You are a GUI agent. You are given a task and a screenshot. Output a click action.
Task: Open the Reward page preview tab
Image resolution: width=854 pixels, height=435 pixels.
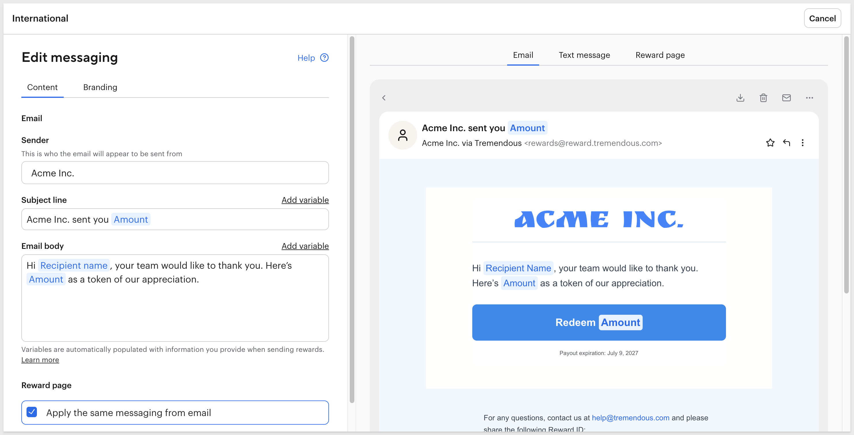660,55
